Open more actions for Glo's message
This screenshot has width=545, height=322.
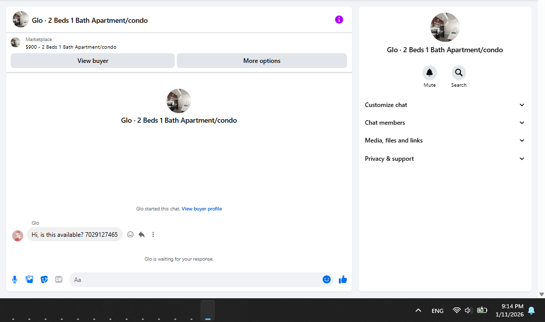[153, 235]
